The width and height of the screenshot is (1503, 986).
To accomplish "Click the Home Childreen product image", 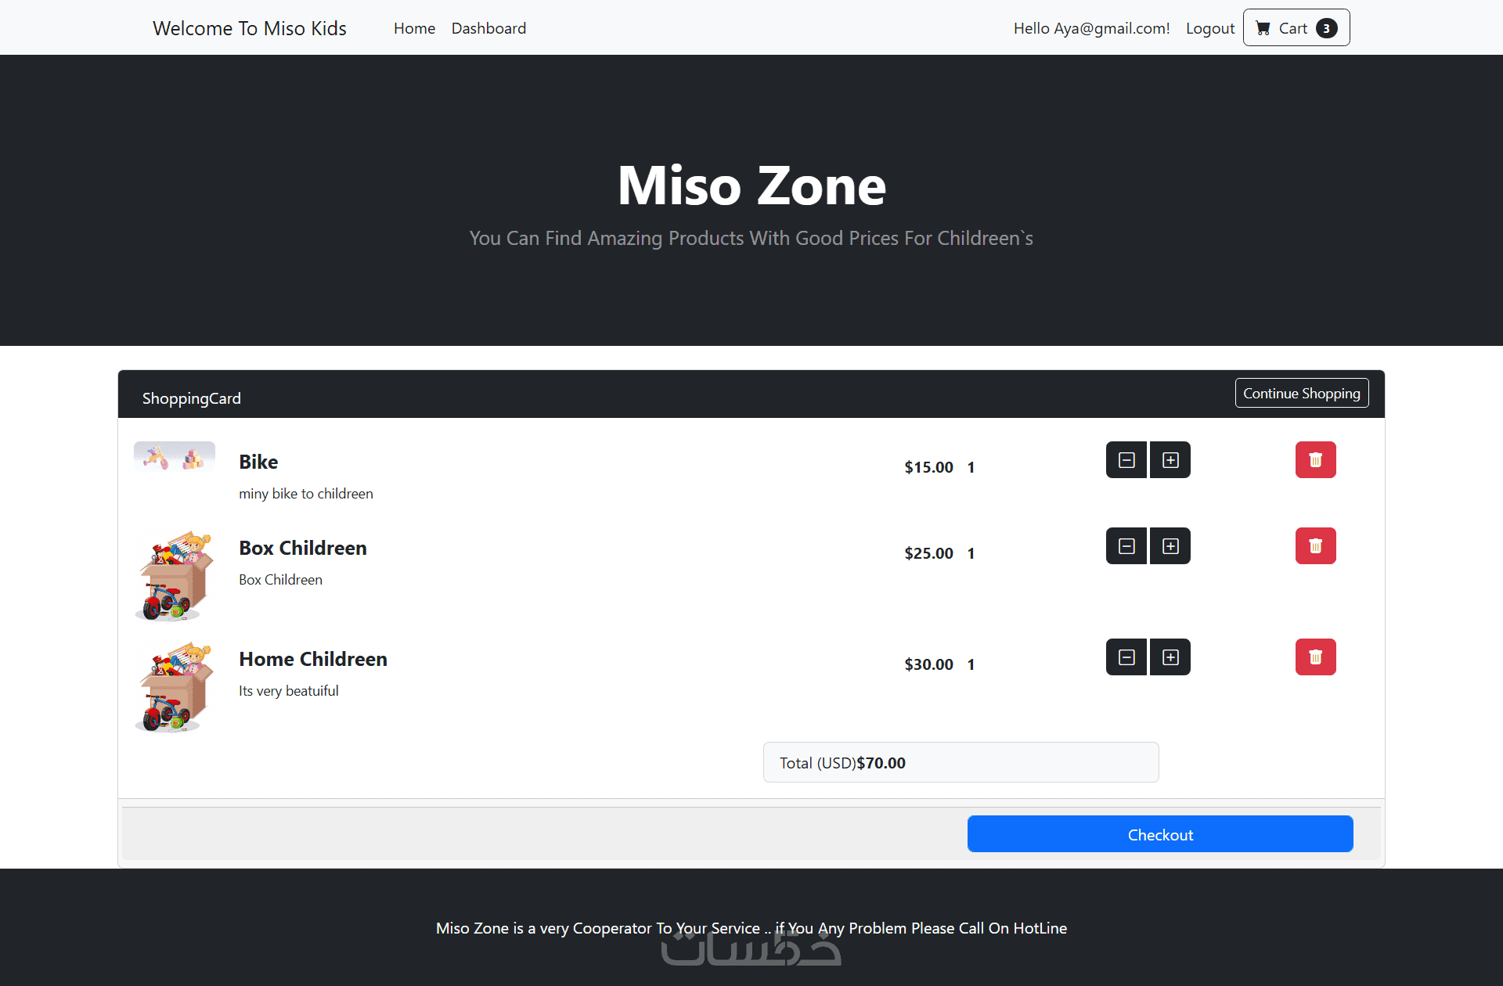I will coord(174,686).
